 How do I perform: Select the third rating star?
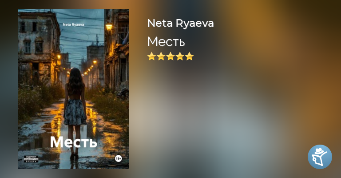click(x=170, y=56)
